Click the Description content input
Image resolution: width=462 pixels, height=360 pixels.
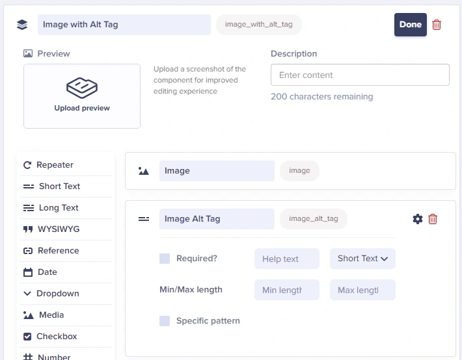tap(360, 75)
